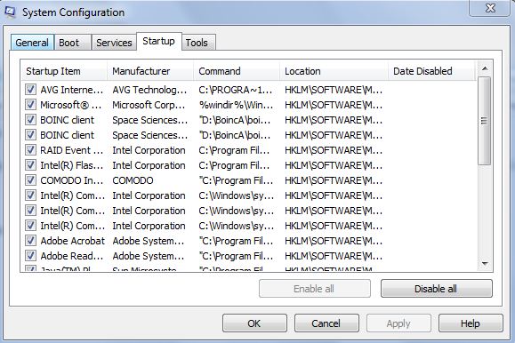Image resolution: width=515 pixels, height=343 pixels.
Task: Uncheck the AVG Internet startup item checkbox
Action: pyautogui.click(x=30, y=89)
